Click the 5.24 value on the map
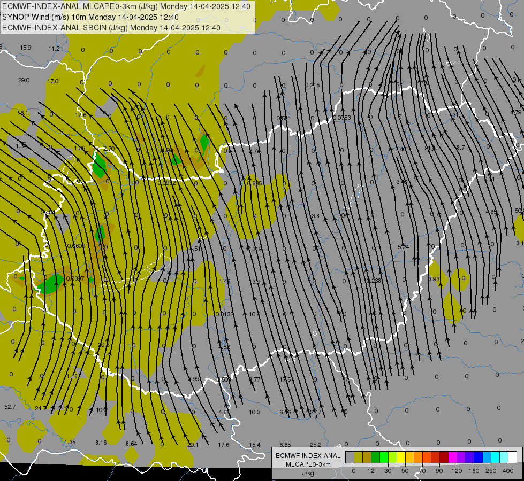 click(x=404, y=247)
